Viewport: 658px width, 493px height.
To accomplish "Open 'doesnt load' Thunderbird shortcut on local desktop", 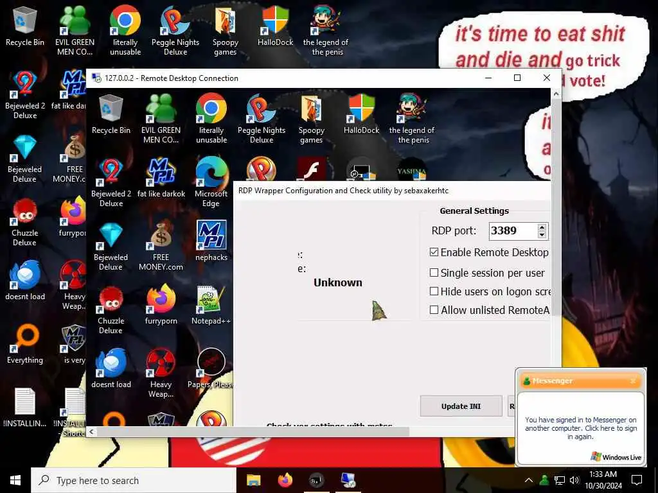I will tap(25, 281).
